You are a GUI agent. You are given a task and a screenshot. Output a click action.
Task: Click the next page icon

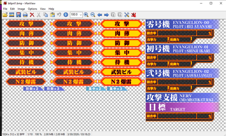[120, 15]
